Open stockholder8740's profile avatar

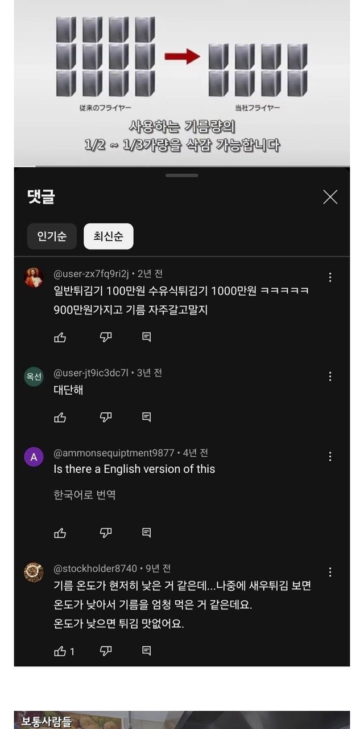click(x=34, y=572)
